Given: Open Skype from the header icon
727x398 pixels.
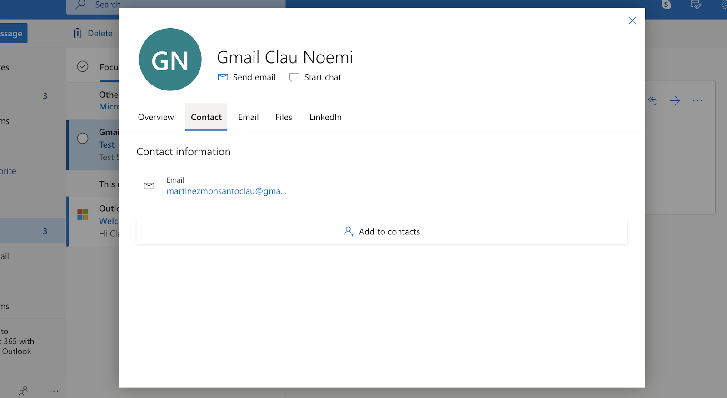Looking at the screenshot, I should 666,5.
